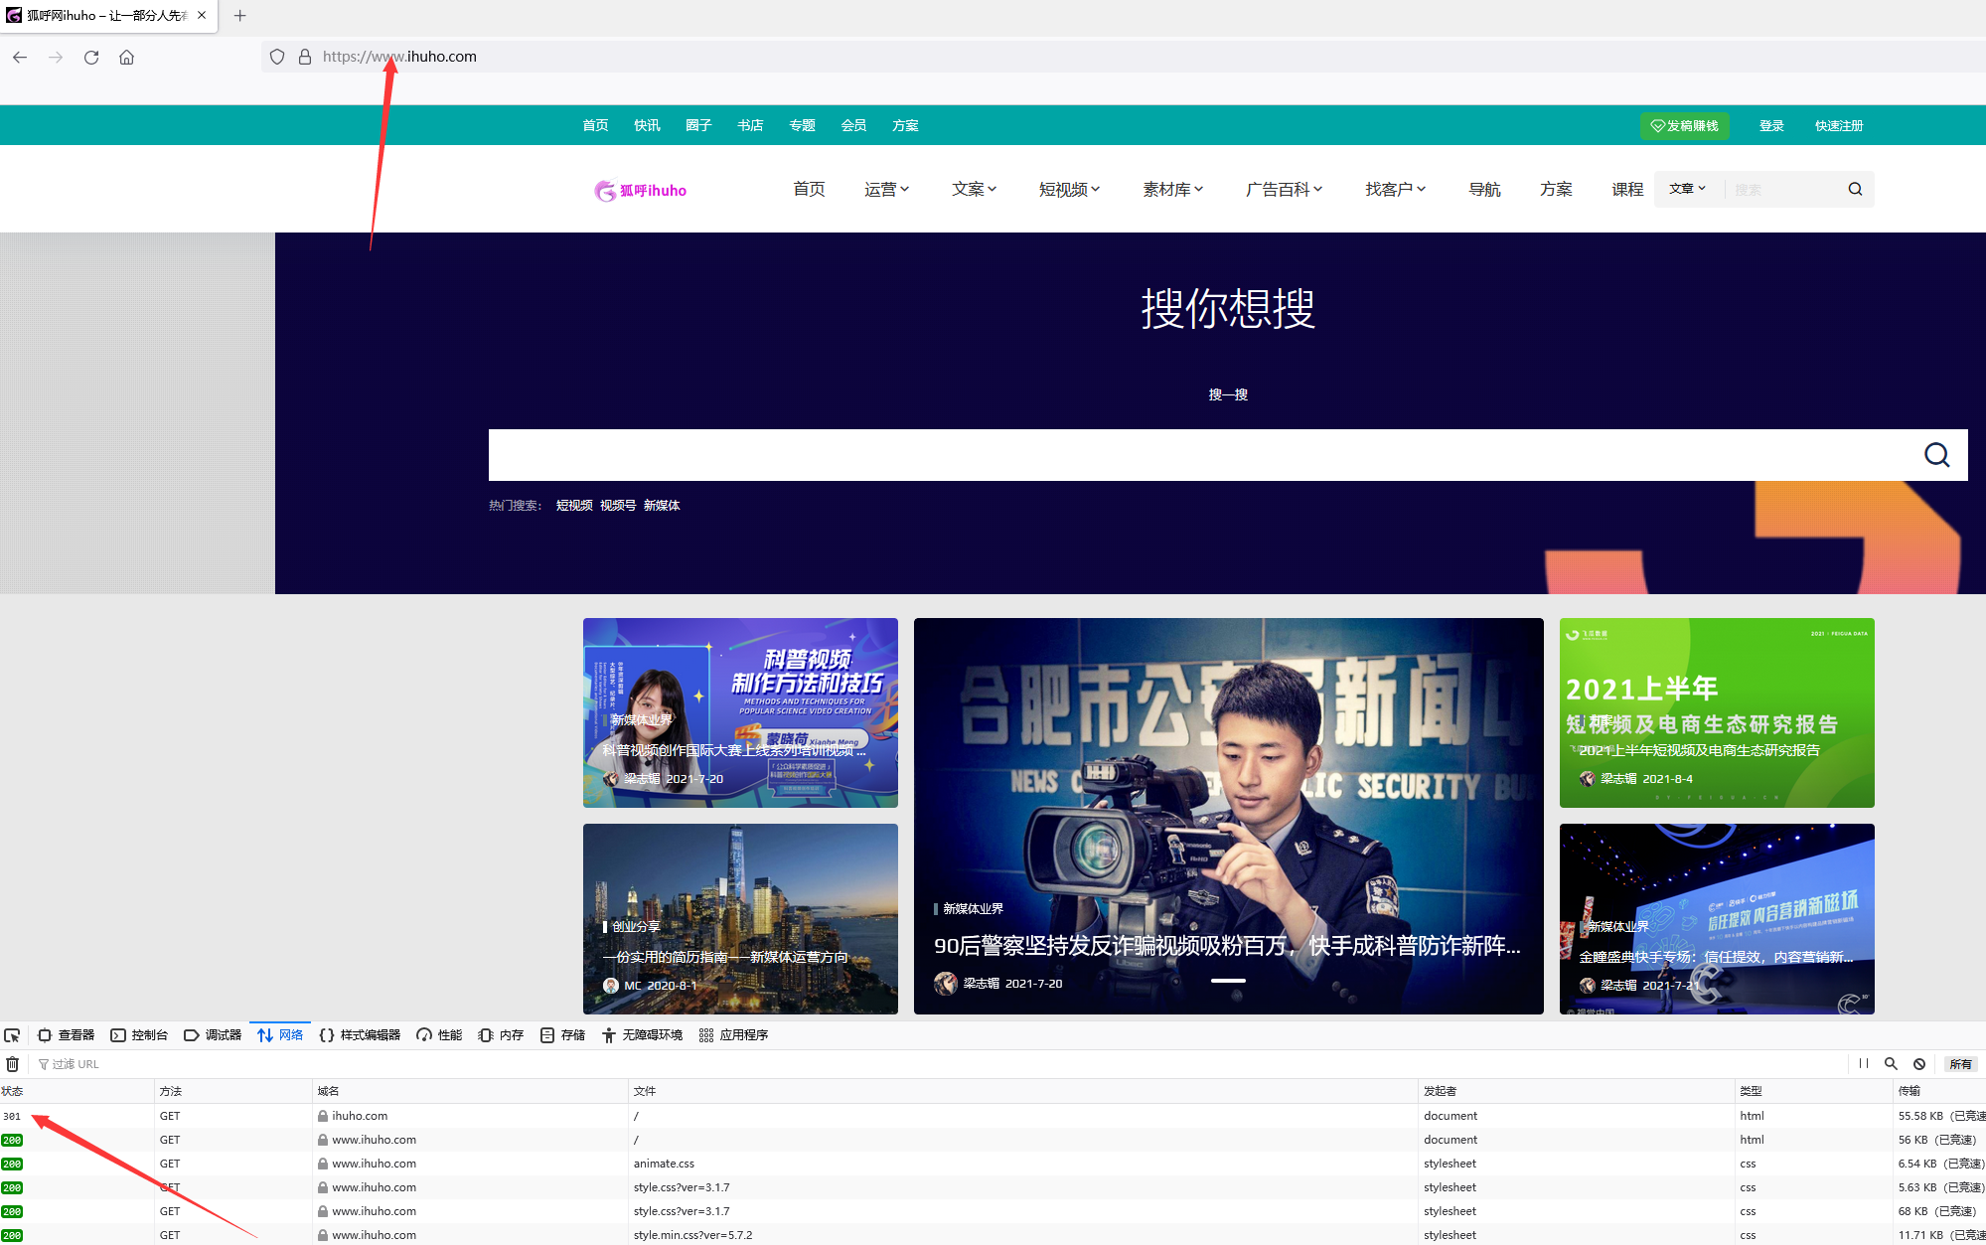Open the 2021上半年 research report thumbnail
Screen dimensions: 1986x1245
click(x=1716, y=712)
